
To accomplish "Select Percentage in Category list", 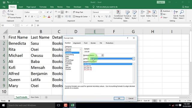I will click(x=69, y=60).
